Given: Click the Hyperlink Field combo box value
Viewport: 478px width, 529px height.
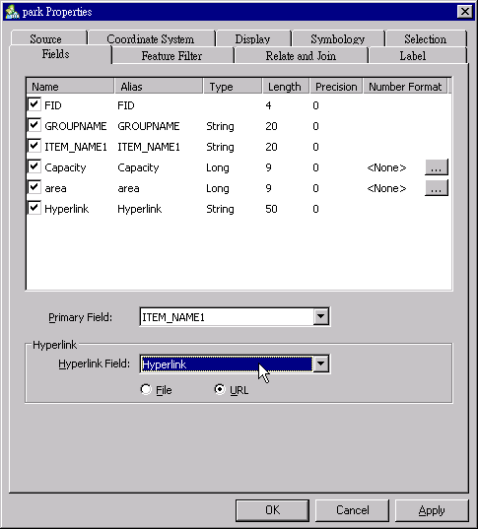Looking at the screenshot, I should [x=227, y=364].
